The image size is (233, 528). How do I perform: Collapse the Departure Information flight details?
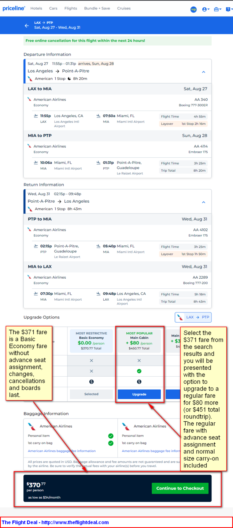(x=204, y=72)
